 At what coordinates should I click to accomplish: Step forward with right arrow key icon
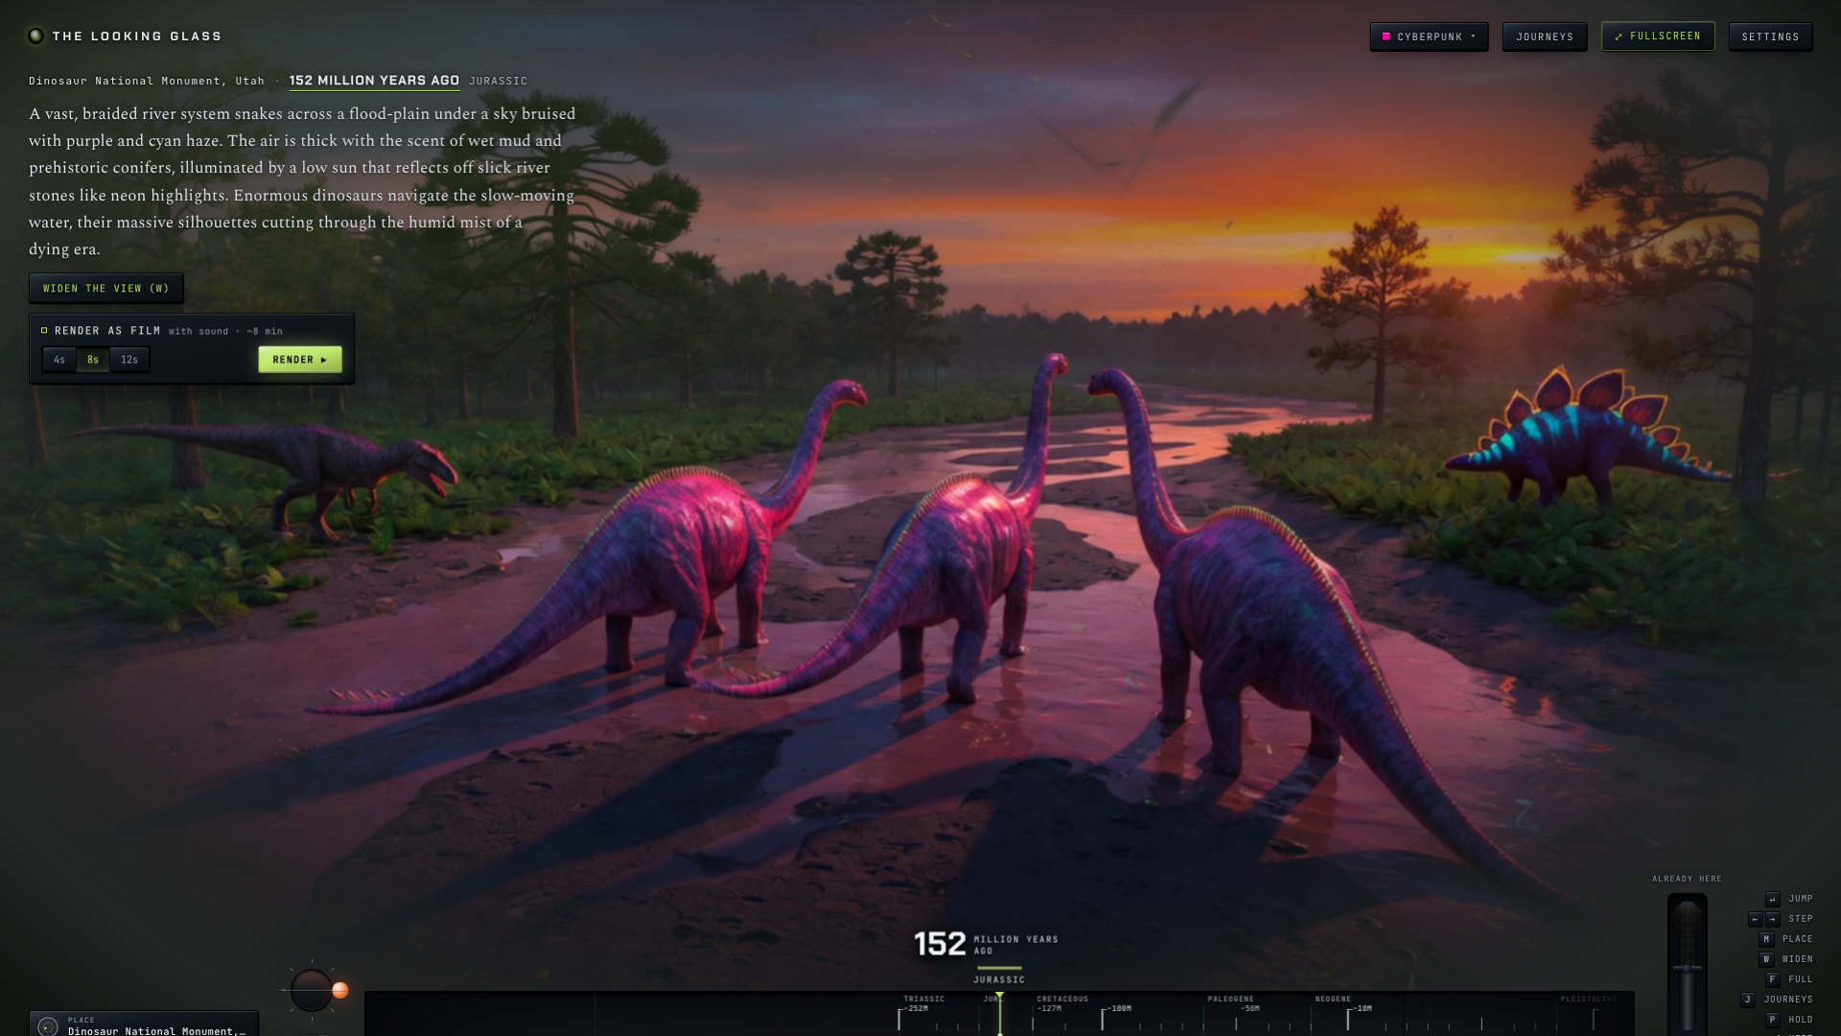1773,919
